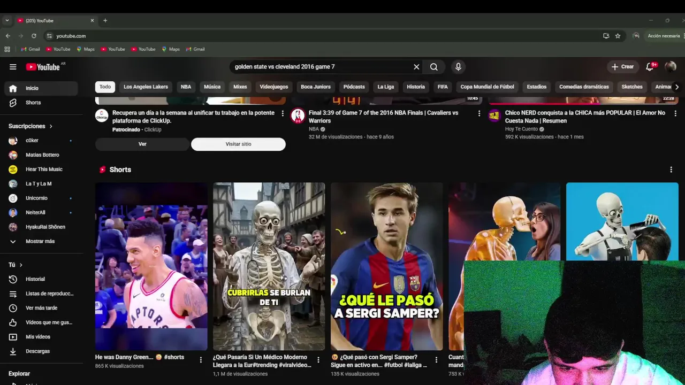Select the Copa Mundial de Fútbol chip
This screenshot has height=385, width=685.
point(487,87)
